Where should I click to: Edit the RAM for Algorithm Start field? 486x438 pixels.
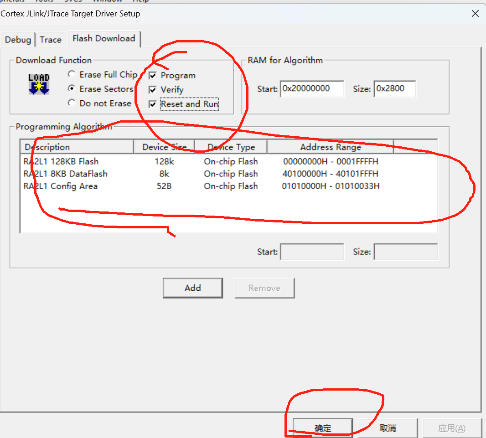click(x=312, y=89)
